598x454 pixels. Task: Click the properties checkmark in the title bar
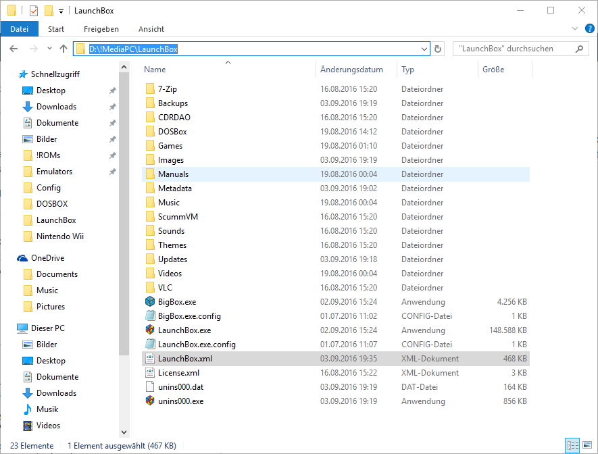(33, 11)
